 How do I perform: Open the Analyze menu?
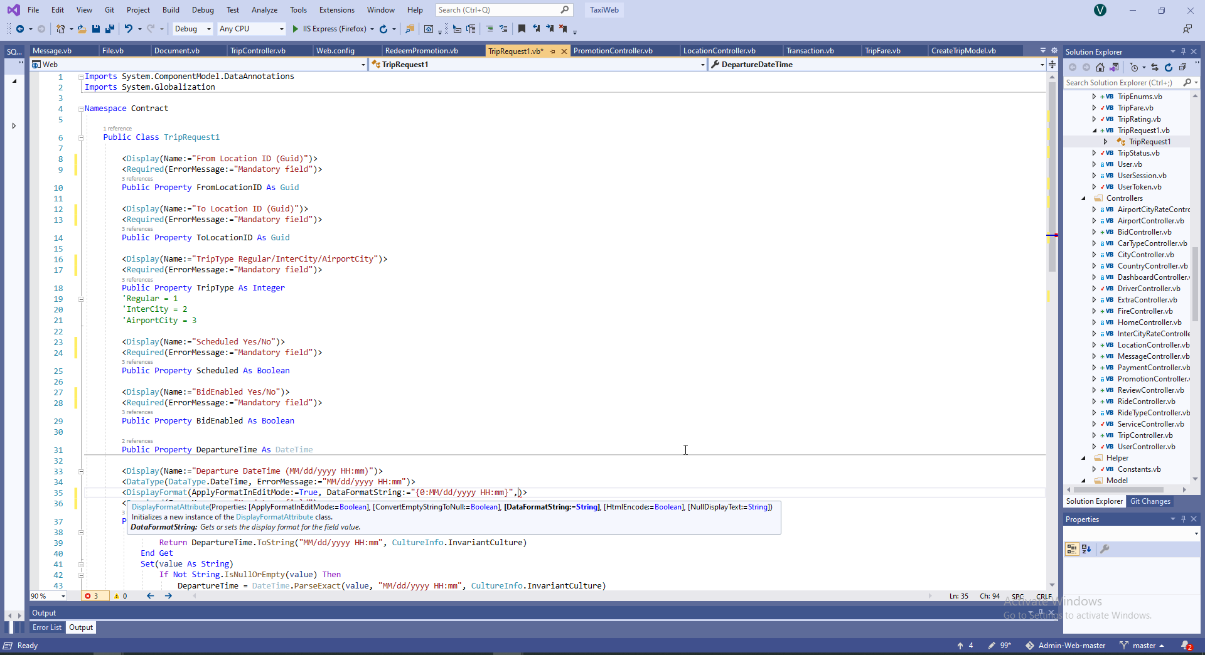click(264, 10)
